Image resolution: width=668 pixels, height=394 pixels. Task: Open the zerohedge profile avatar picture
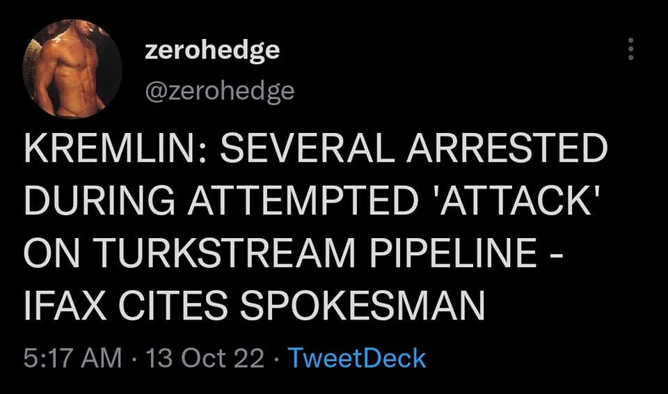tap(74, 69)
